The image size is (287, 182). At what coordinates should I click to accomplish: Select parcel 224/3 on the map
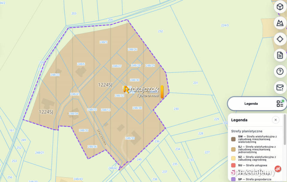tap(225, 25)
